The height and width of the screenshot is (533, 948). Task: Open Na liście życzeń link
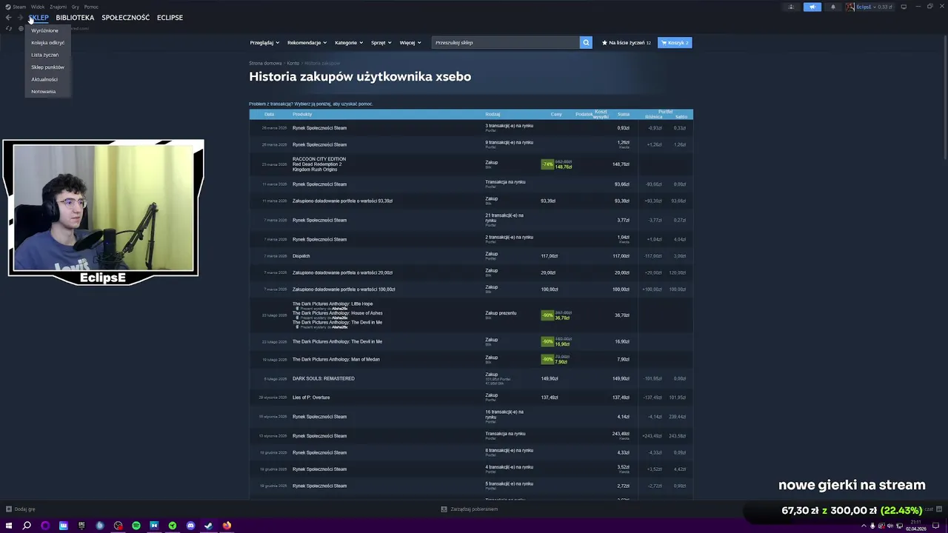click(627, 43)
